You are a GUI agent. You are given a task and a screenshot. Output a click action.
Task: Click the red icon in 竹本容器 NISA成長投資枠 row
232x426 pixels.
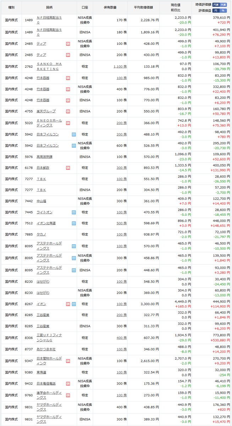click(x=68, y=89)
